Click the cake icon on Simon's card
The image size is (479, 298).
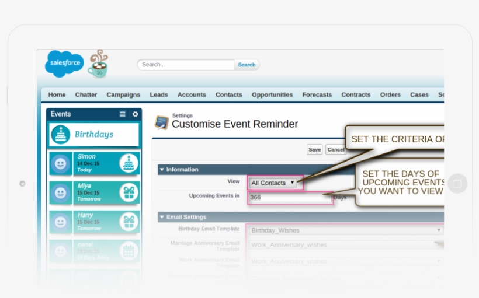(129, 163)
